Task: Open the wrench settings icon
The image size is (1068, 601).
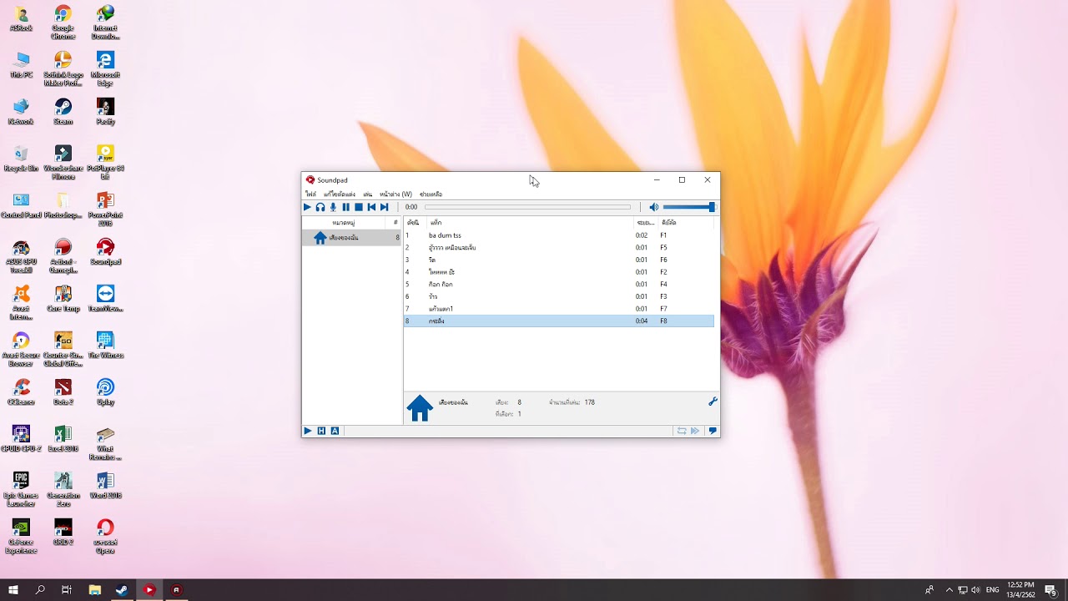Action: [713, 402]
